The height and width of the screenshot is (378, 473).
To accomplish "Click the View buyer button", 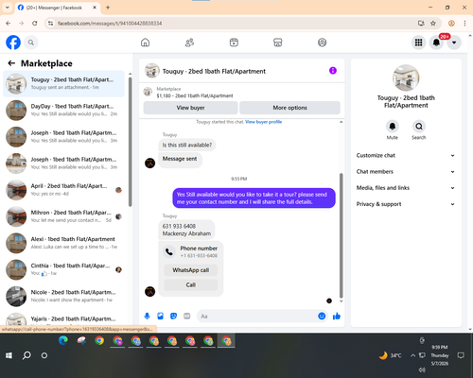I will pos(190,108).
